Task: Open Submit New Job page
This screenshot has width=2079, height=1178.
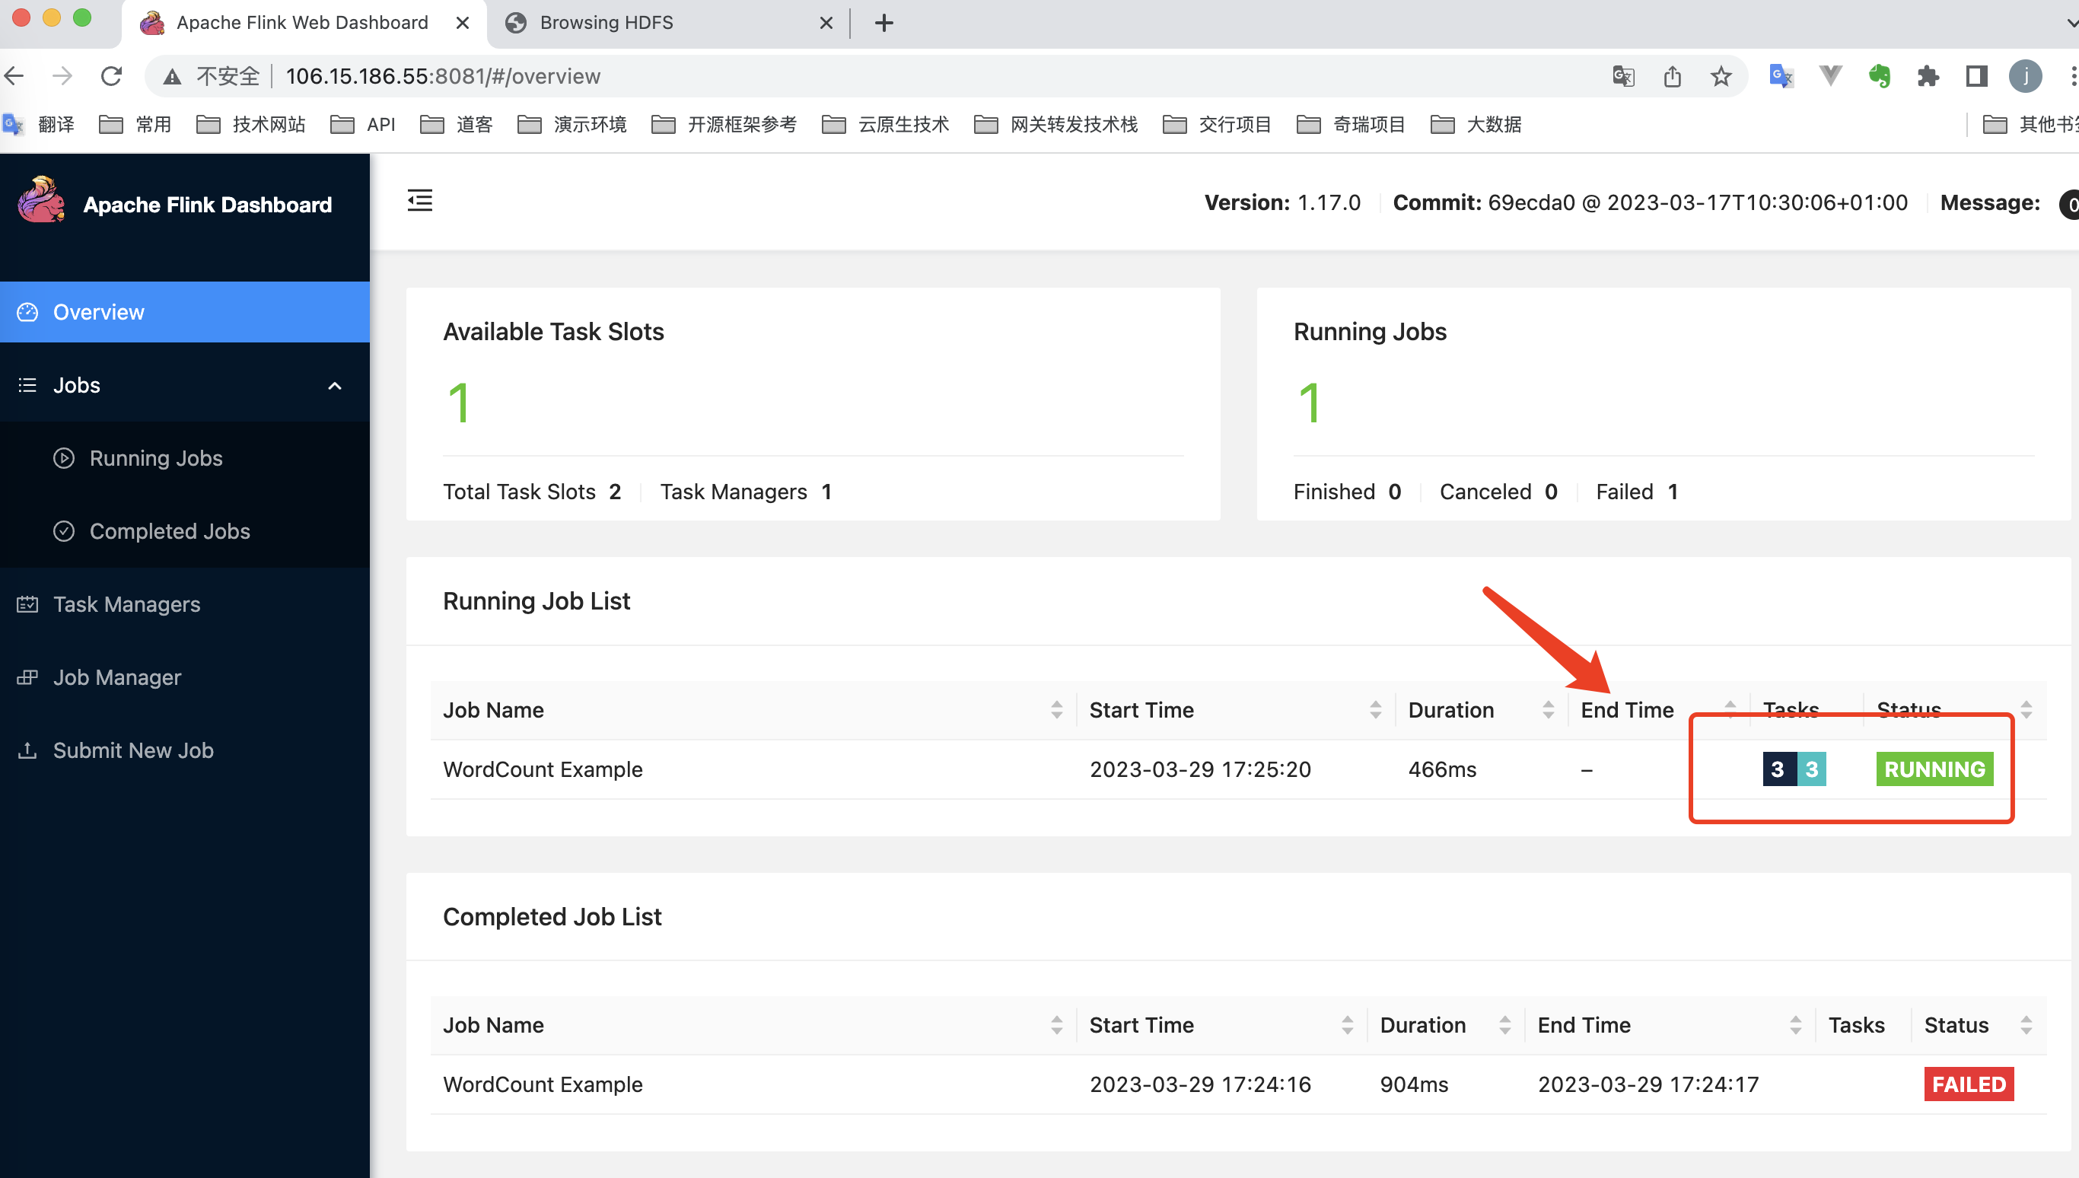Action: coord(184,750)
